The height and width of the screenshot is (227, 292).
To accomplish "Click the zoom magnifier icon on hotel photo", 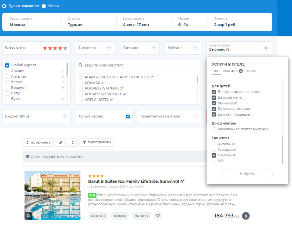I will pyautogui.click(x=28, y=216).
